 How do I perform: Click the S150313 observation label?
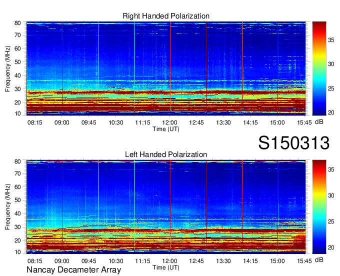pyautogui.click(x=294, y=143)
